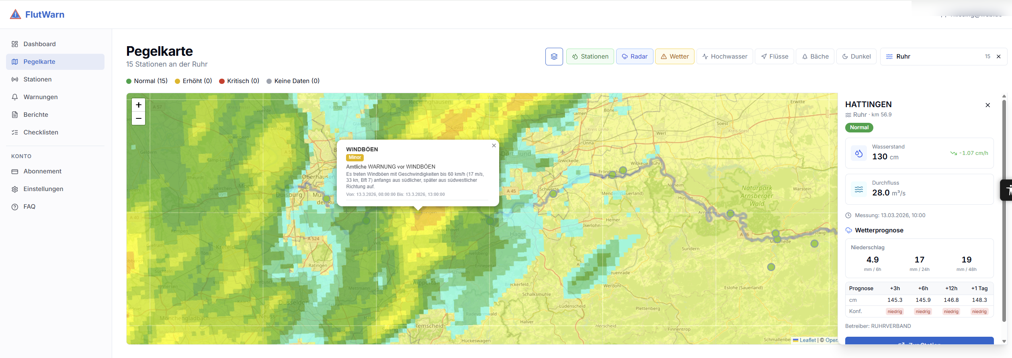Viewport: 1012px width, 358px height.
Task: Select the station marker near Schwerte
Action: click(553, 194)
